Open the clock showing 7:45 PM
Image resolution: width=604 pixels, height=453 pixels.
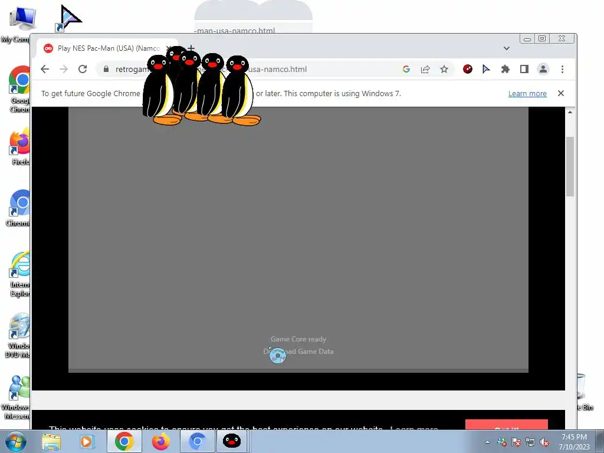coord(575,442)
